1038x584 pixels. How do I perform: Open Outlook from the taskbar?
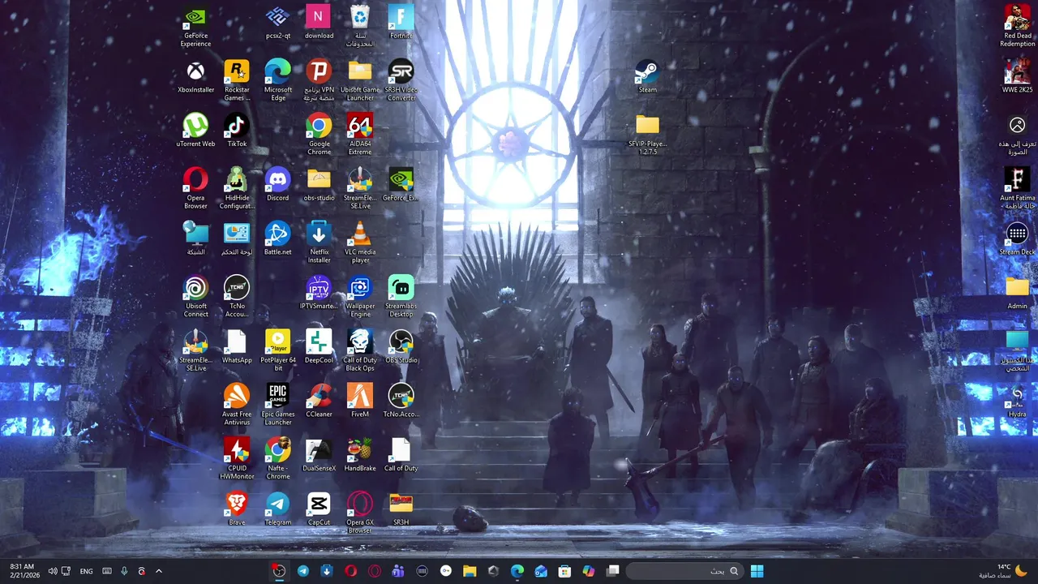pos(541,571)
